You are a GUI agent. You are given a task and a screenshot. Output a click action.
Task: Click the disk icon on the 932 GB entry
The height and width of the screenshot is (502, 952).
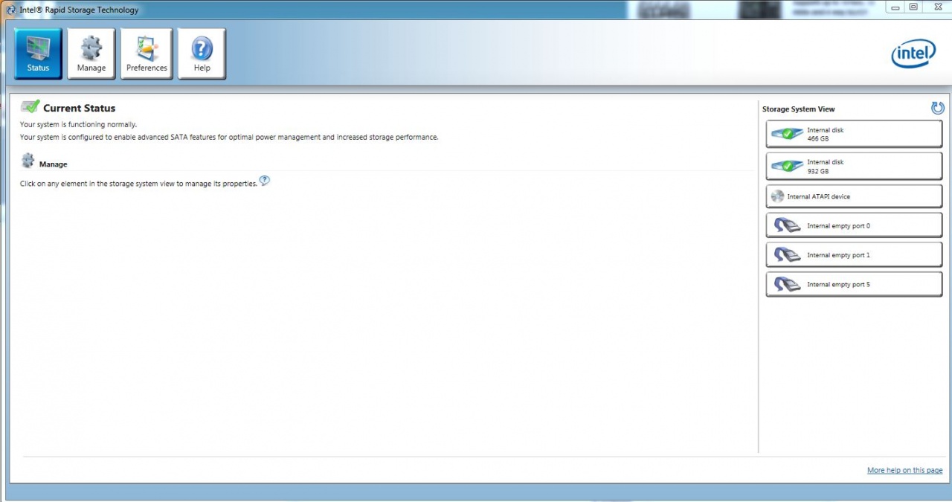[x=787, y=166]
